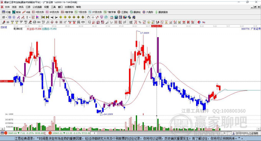Viewport: 261px width, 141px height.
Task: Switch to the K线 chart view
Action: pos(27,12)
